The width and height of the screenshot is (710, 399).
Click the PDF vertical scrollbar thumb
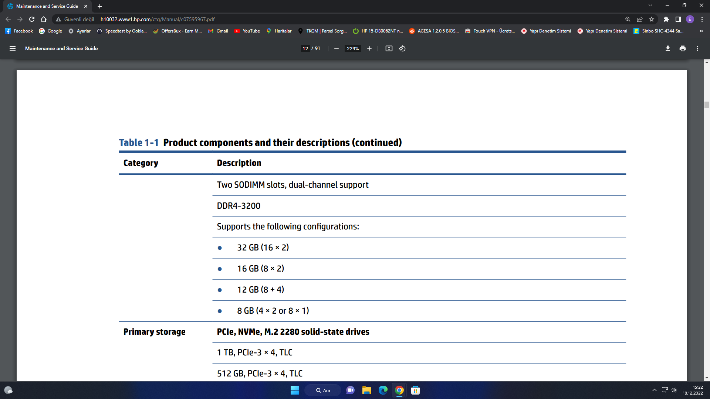pyautogui.click(x=707, y=105)
